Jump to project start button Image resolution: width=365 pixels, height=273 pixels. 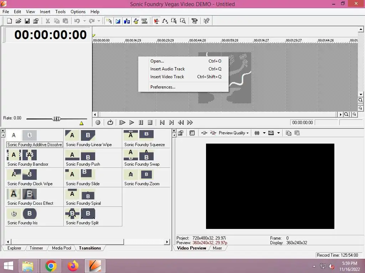click(x=162, y=122)
